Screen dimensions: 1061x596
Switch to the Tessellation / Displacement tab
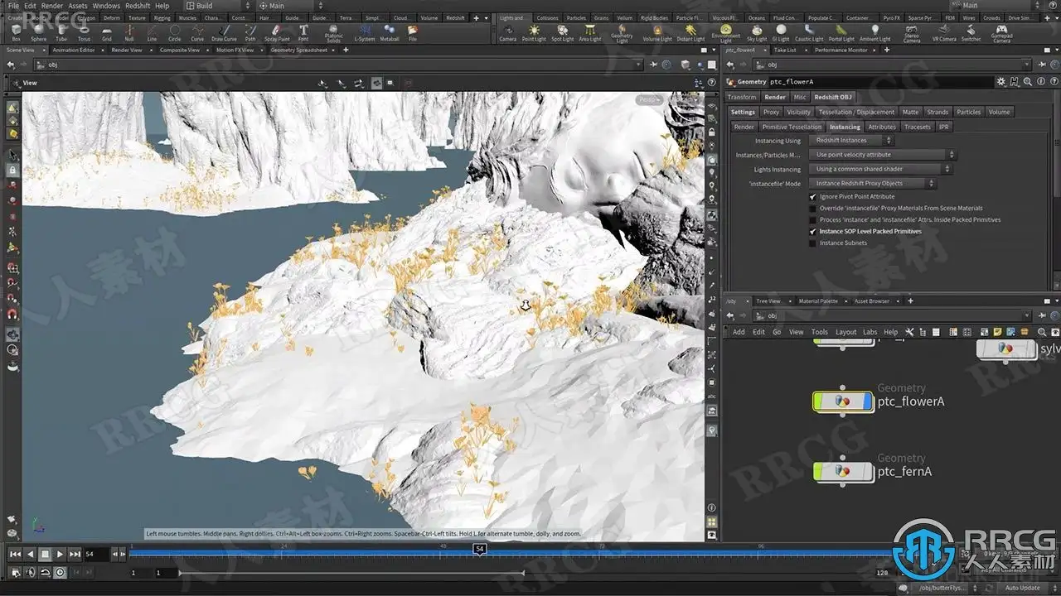(x=856, y=112)
